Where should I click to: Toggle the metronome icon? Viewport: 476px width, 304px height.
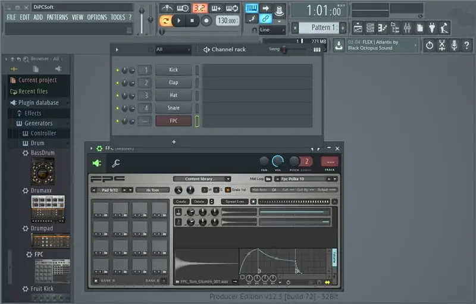tap(167, 8)
